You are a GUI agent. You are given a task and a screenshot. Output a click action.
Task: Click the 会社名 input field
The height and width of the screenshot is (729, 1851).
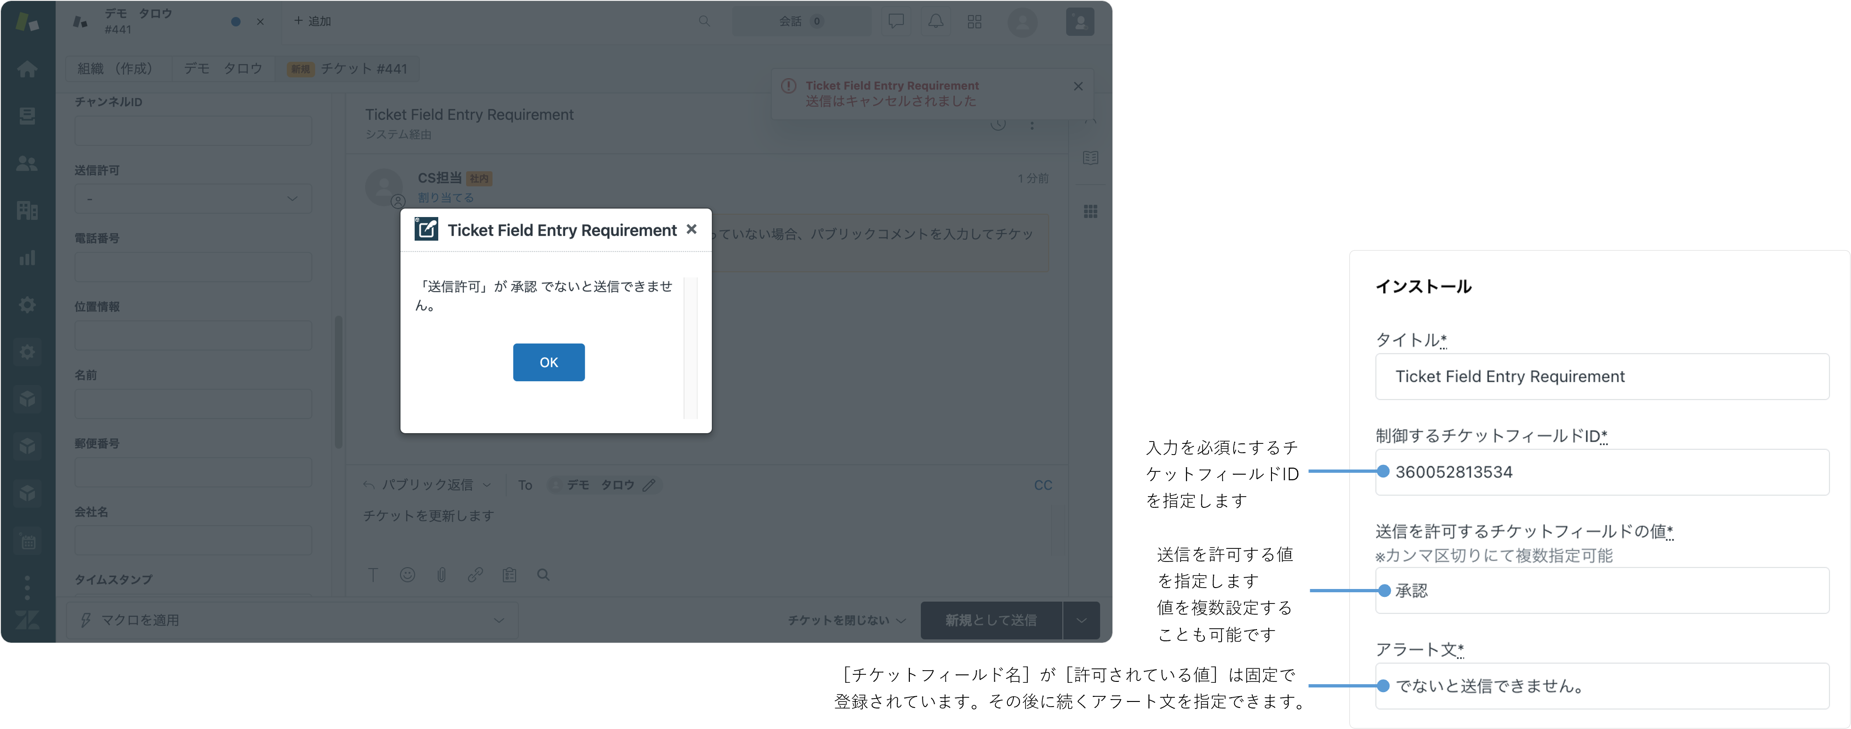(193, 540)
